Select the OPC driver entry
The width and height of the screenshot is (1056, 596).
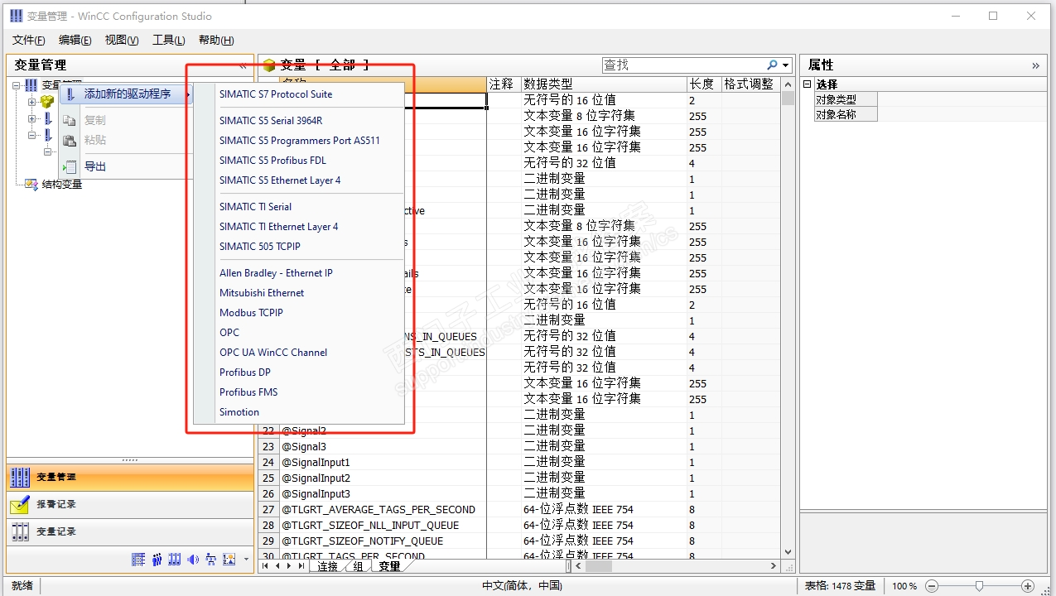tap(299, 332)
